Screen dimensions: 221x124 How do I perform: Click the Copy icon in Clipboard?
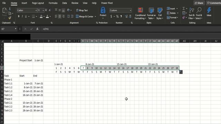pyautogui.click(x=10, y=13)
